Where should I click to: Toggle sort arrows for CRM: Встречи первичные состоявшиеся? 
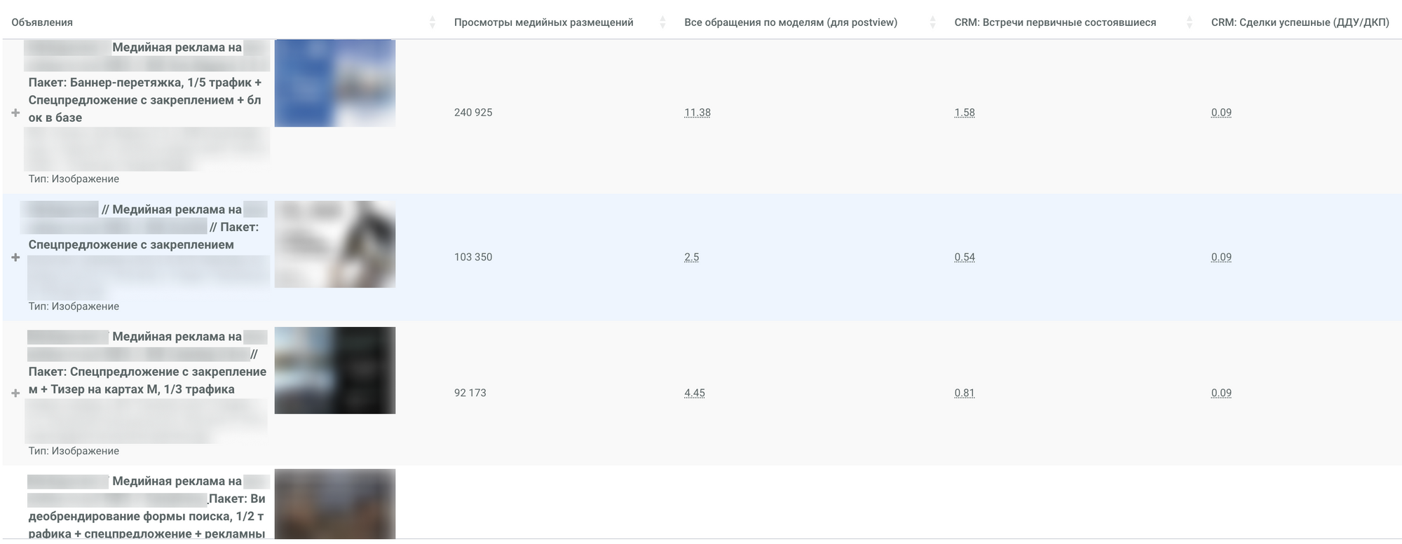point(1189,22)
